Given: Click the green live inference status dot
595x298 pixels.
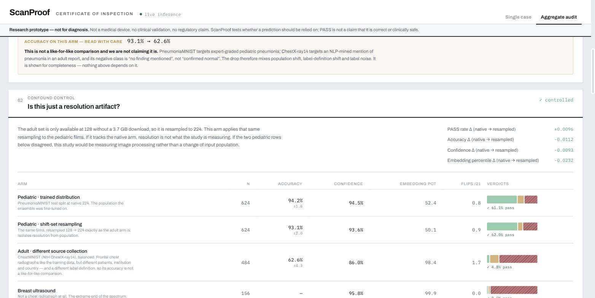Looking at the screenshot, I should tap(141, 14).
